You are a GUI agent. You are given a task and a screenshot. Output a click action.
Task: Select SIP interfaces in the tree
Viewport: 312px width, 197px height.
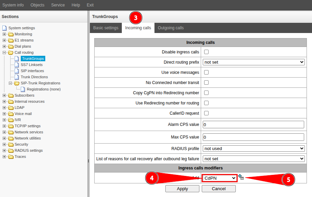pyautogui.click(x=32, y=71)
